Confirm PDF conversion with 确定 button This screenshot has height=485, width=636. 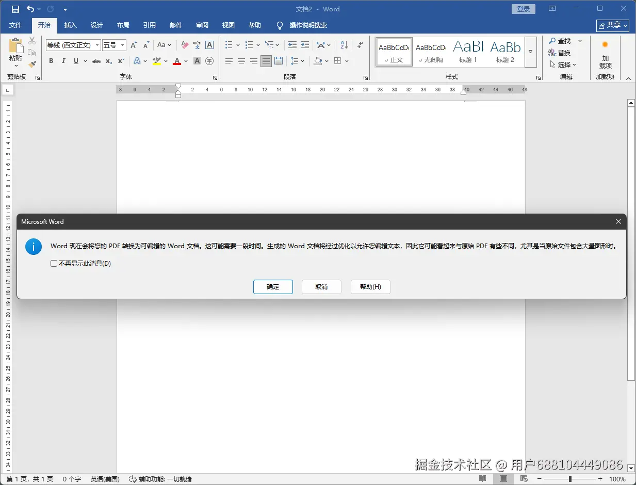273,287
